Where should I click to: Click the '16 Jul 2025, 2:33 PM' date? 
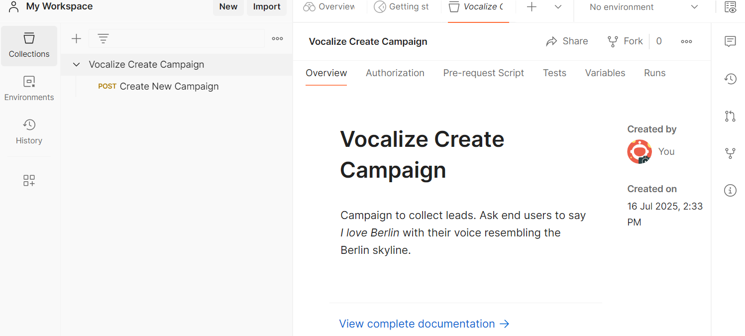point(665,214)
